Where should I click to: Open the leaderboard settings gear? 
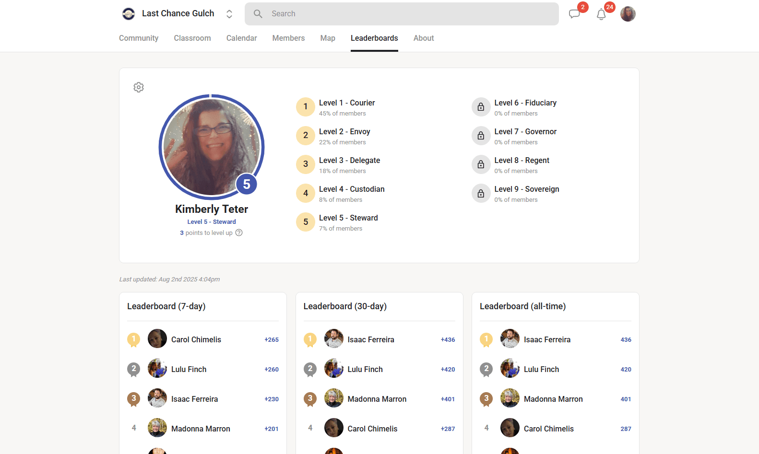[x=139, y=87]
